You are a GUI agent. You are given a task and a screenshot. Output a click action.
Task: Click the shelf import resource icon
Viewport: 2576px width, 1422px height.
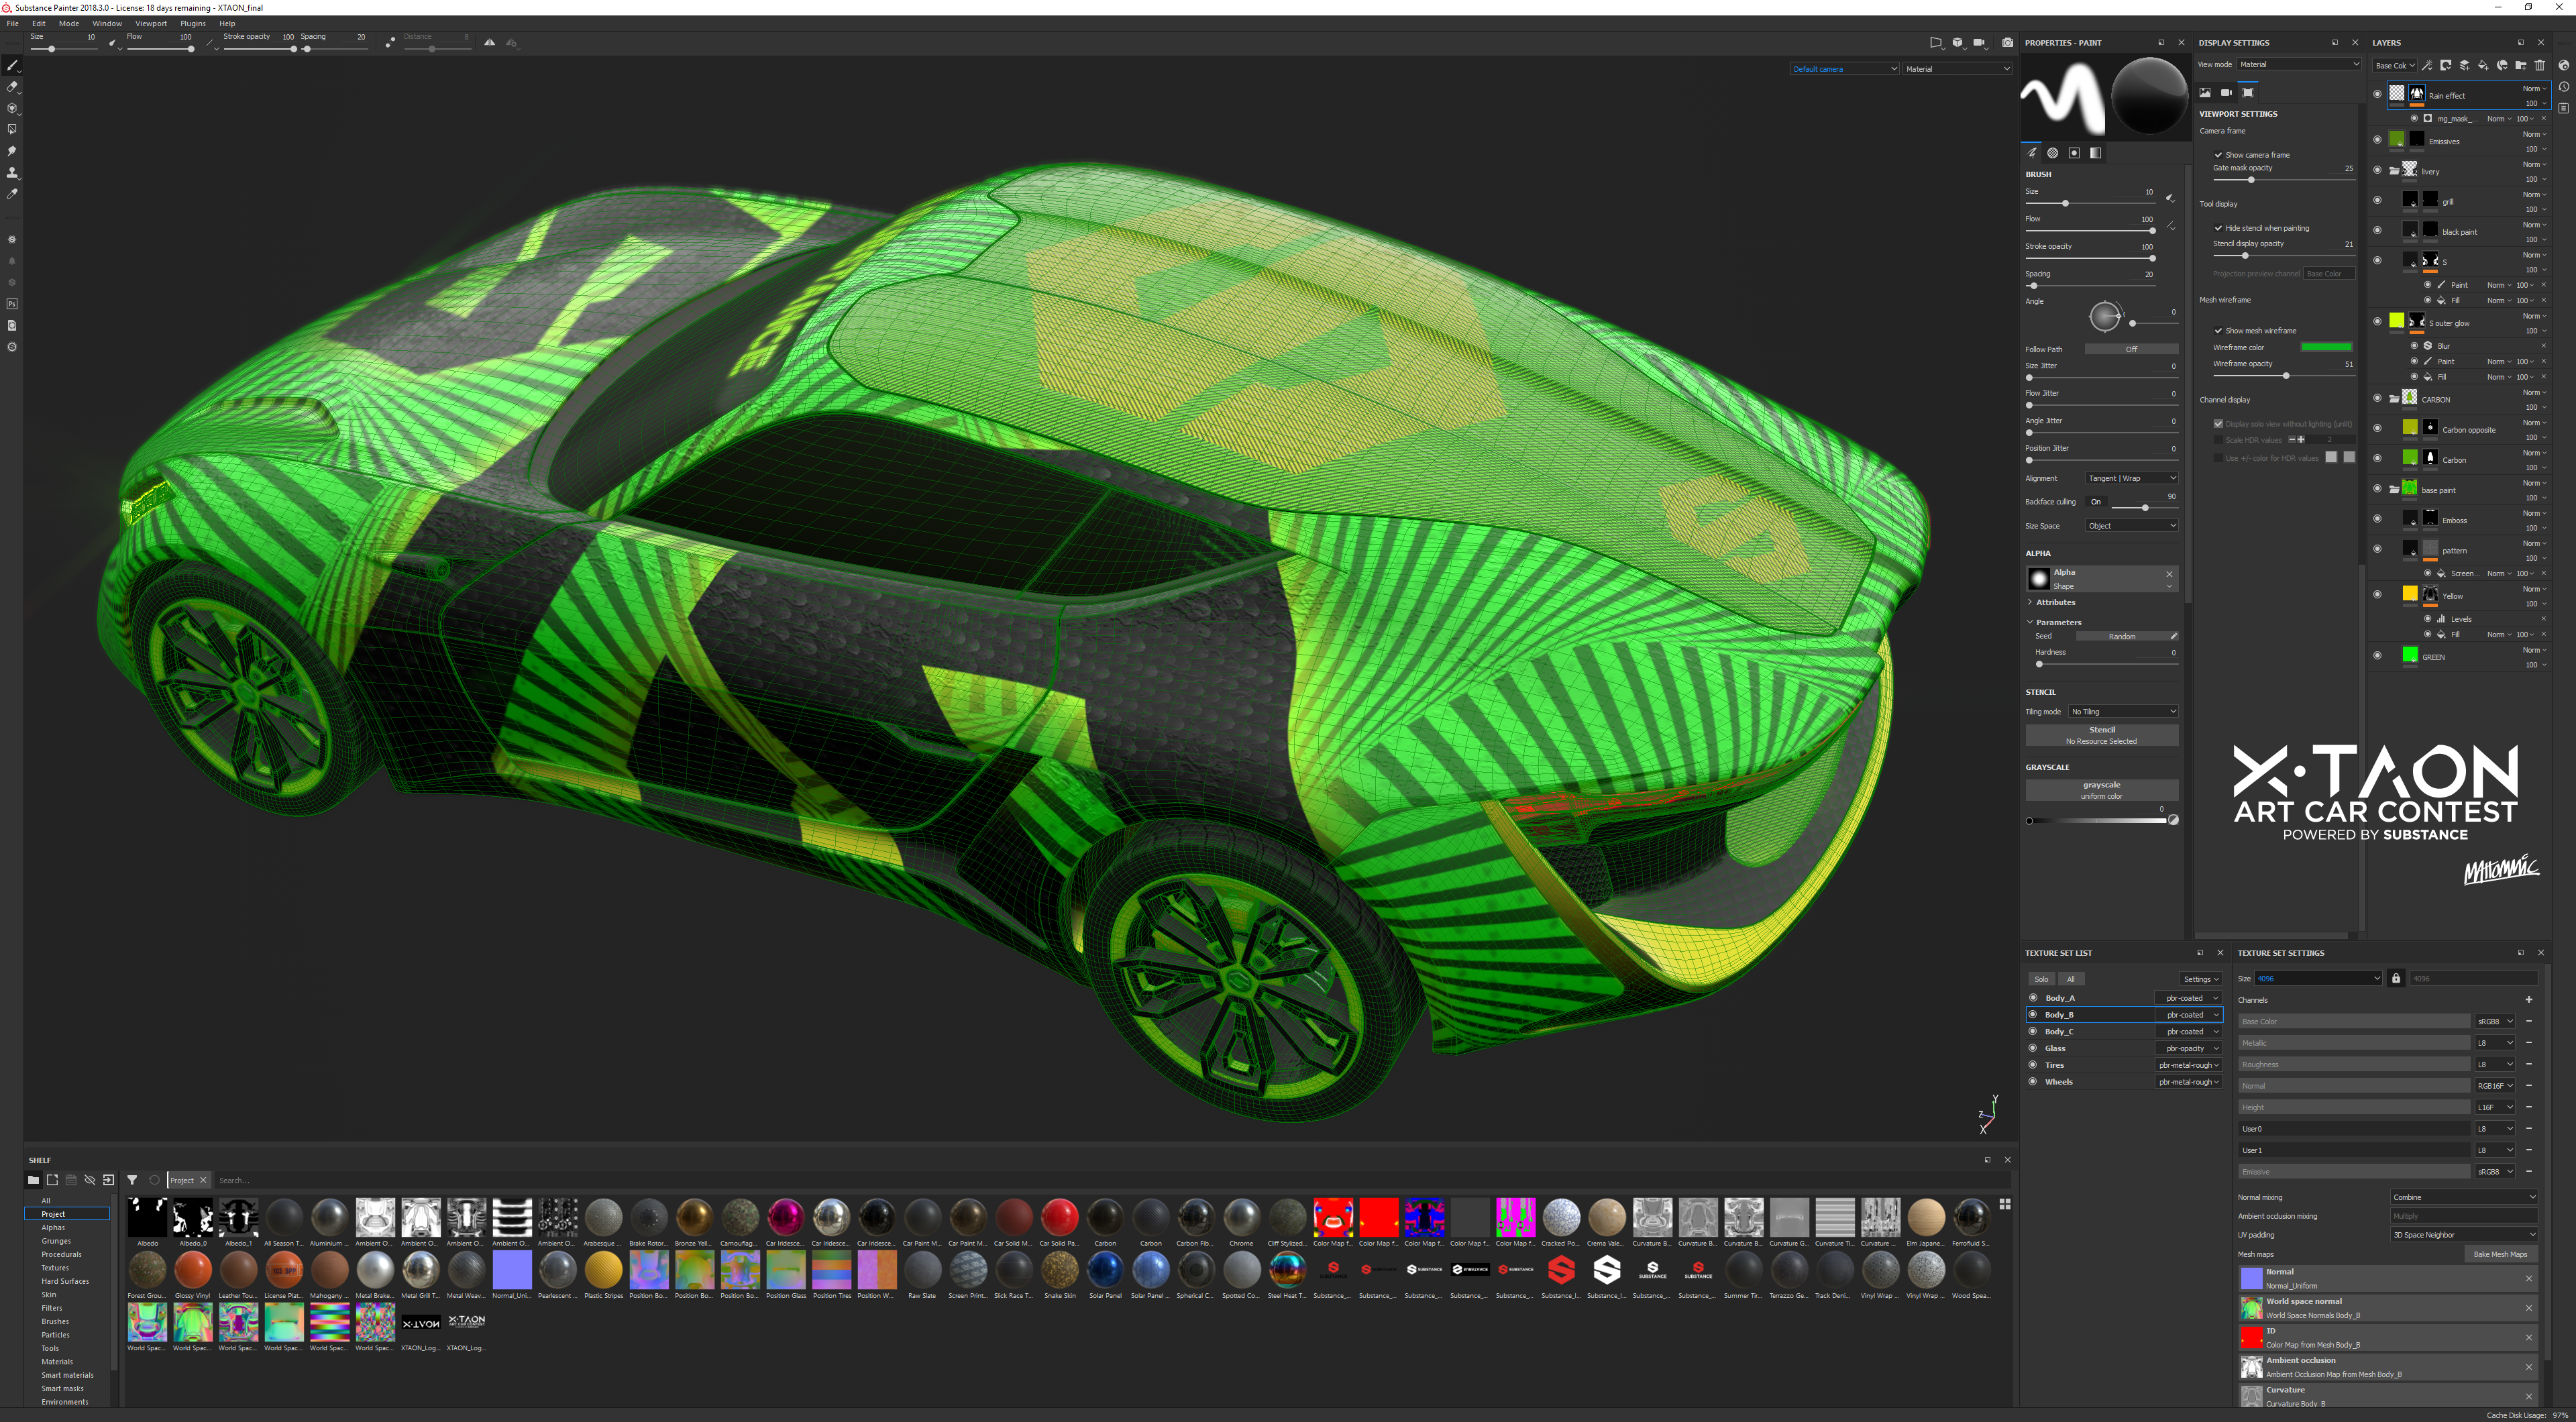pyautogui.click(x=109, y=1180)
